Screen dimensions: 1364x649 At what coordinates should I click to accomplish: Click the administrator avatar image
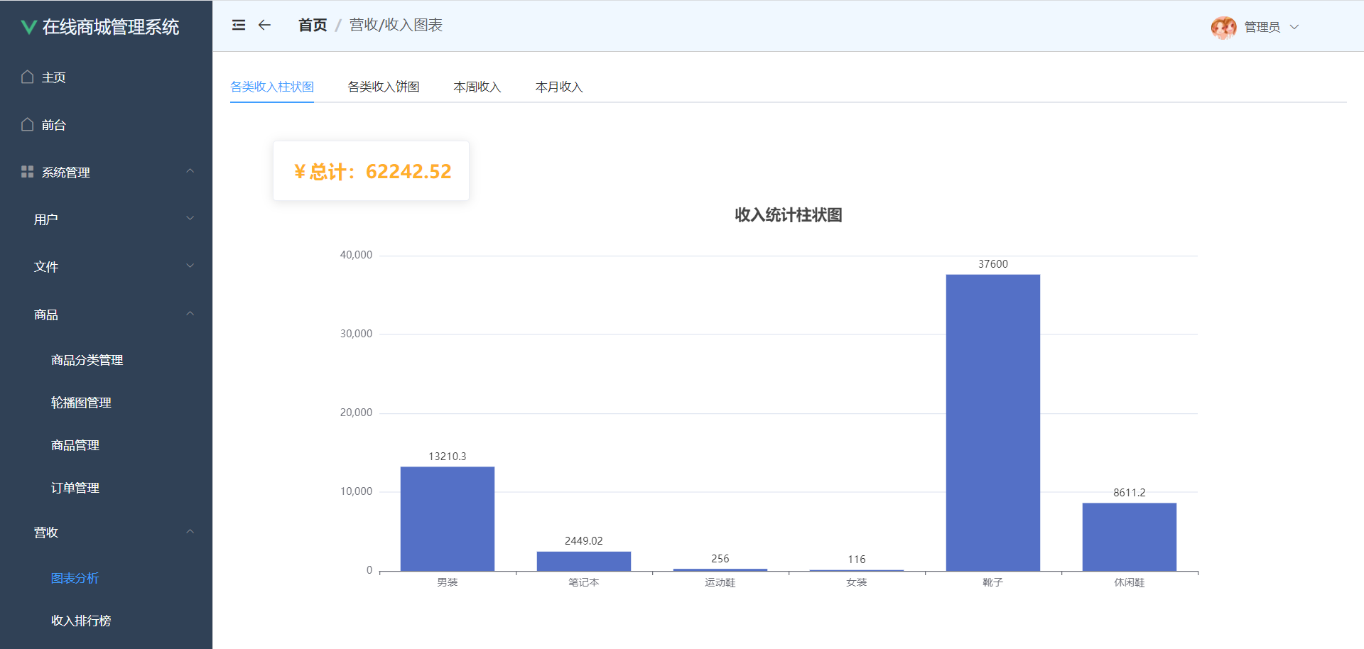pos(1223,27)
